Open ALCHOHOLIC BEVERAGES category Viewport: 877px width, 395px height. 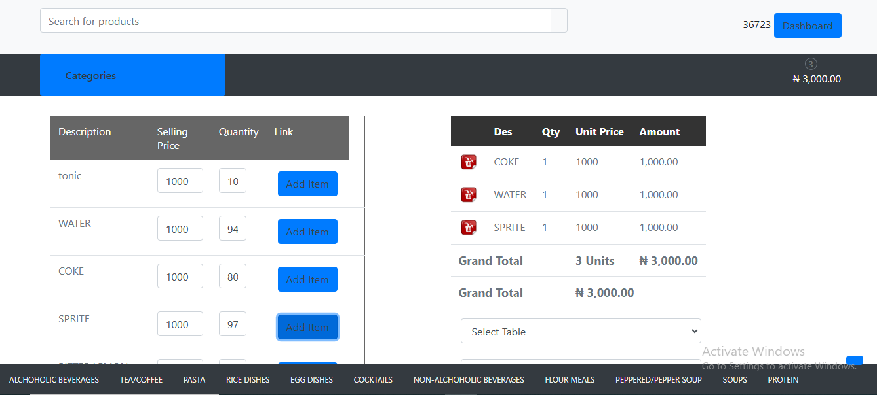54,380
